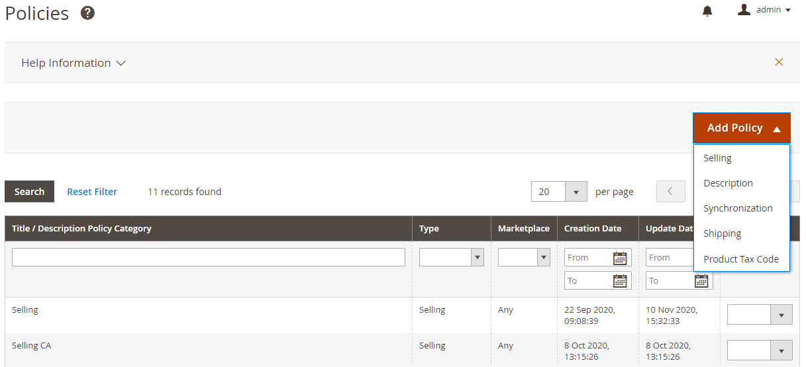806x367 pixels.
Task: Click the Search button
Action: click(x=30, y=192)
